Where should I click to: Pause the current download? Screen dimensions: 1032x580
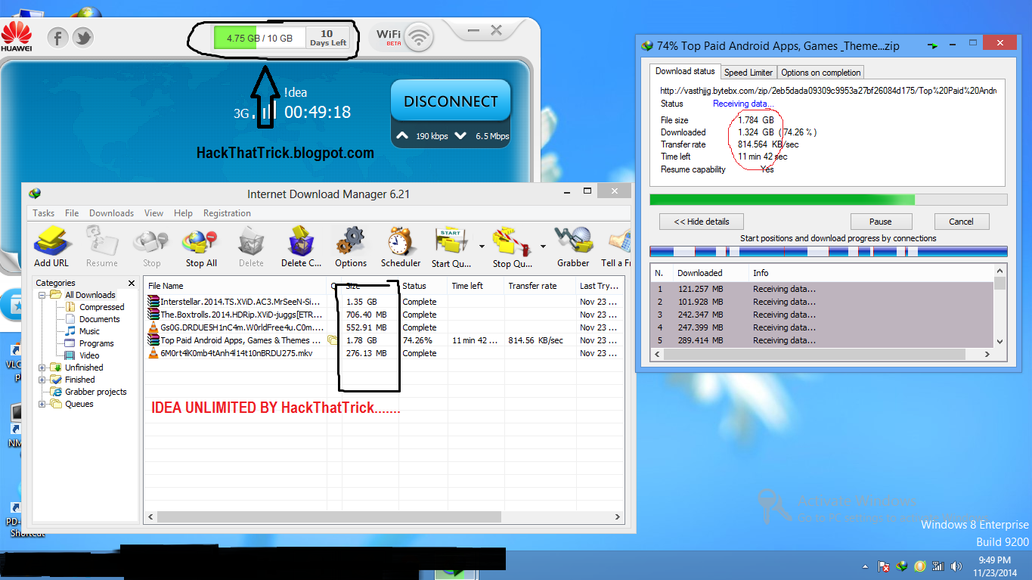click(881, 222)
